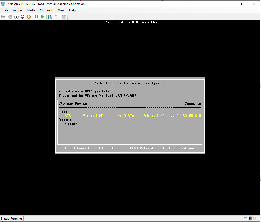261x222 pixels.
Task: Open the Clipboard menu
Action: pos(47,10)
